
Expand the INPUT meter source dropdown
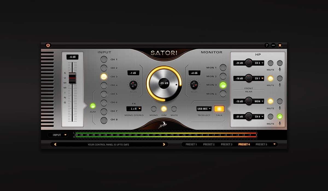click(58, 135)
